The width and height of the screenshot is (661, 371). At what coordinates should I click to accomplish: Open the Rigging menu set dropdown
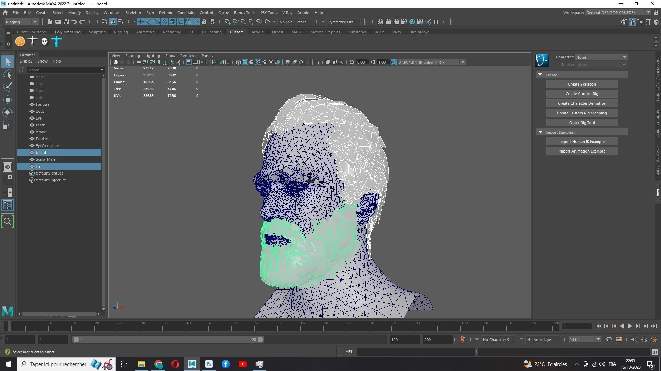tap(21, 22)
